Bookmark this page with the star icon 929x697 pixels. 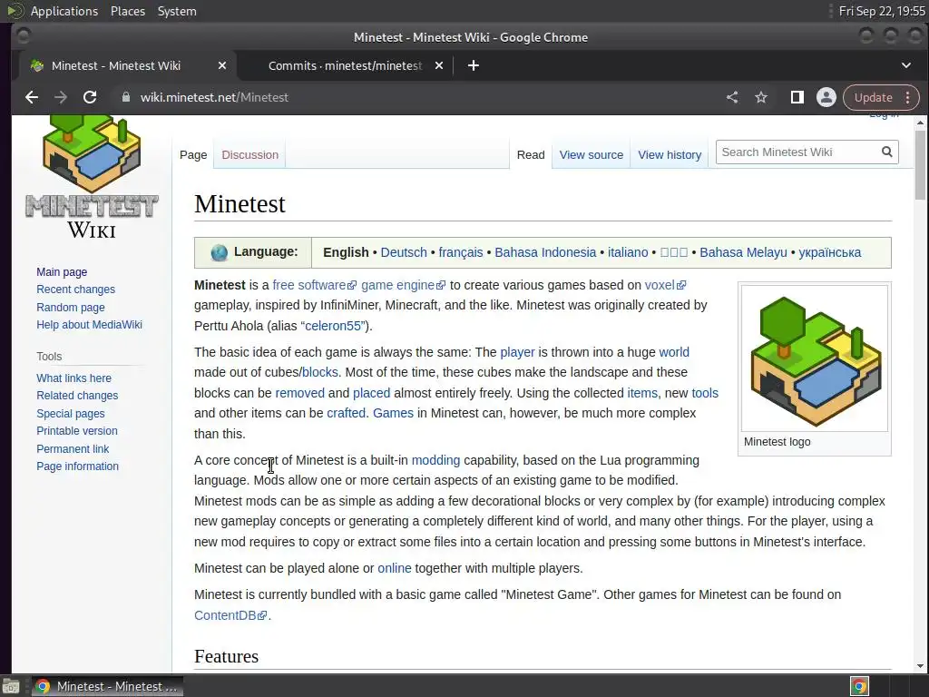(x=761, y=97)
